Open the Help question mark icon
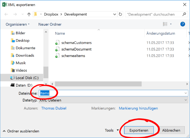Viewport: 190px width, 138px height. coord(183,24)
